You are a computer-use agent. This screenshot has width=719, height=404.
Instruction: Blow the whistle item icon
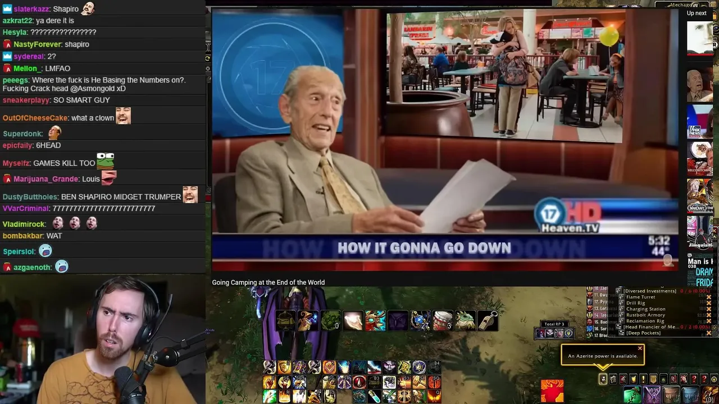488,320
